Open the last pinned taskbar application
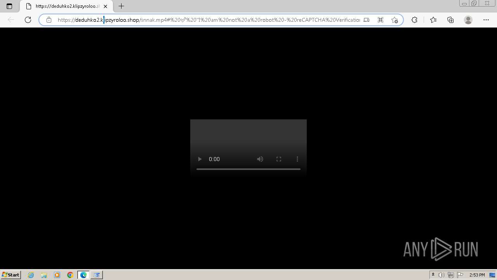 pos(97,275)
